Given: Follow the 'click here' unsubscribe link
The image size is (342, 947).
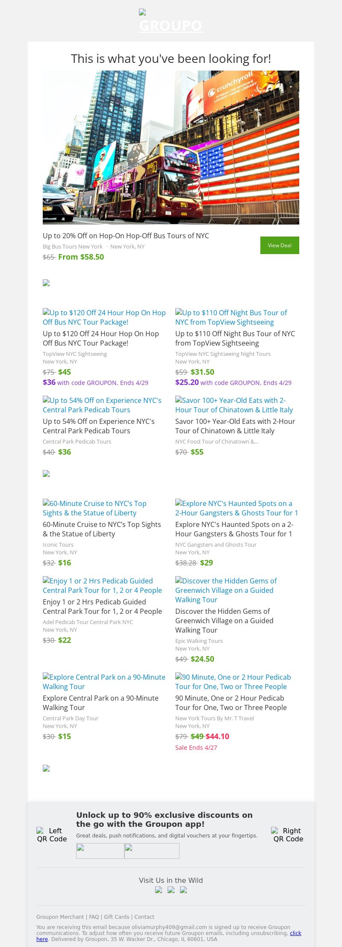Looking at the screenshot, I should point(295,933).
